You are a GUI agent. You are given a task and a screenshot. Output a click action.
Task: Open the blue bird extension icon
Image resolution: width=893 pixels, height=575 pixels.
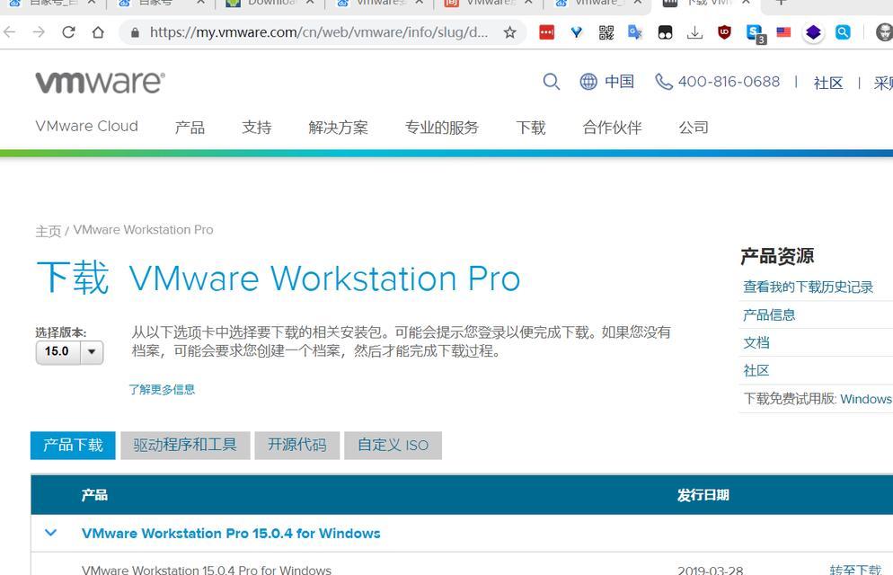tap(577, 32)
